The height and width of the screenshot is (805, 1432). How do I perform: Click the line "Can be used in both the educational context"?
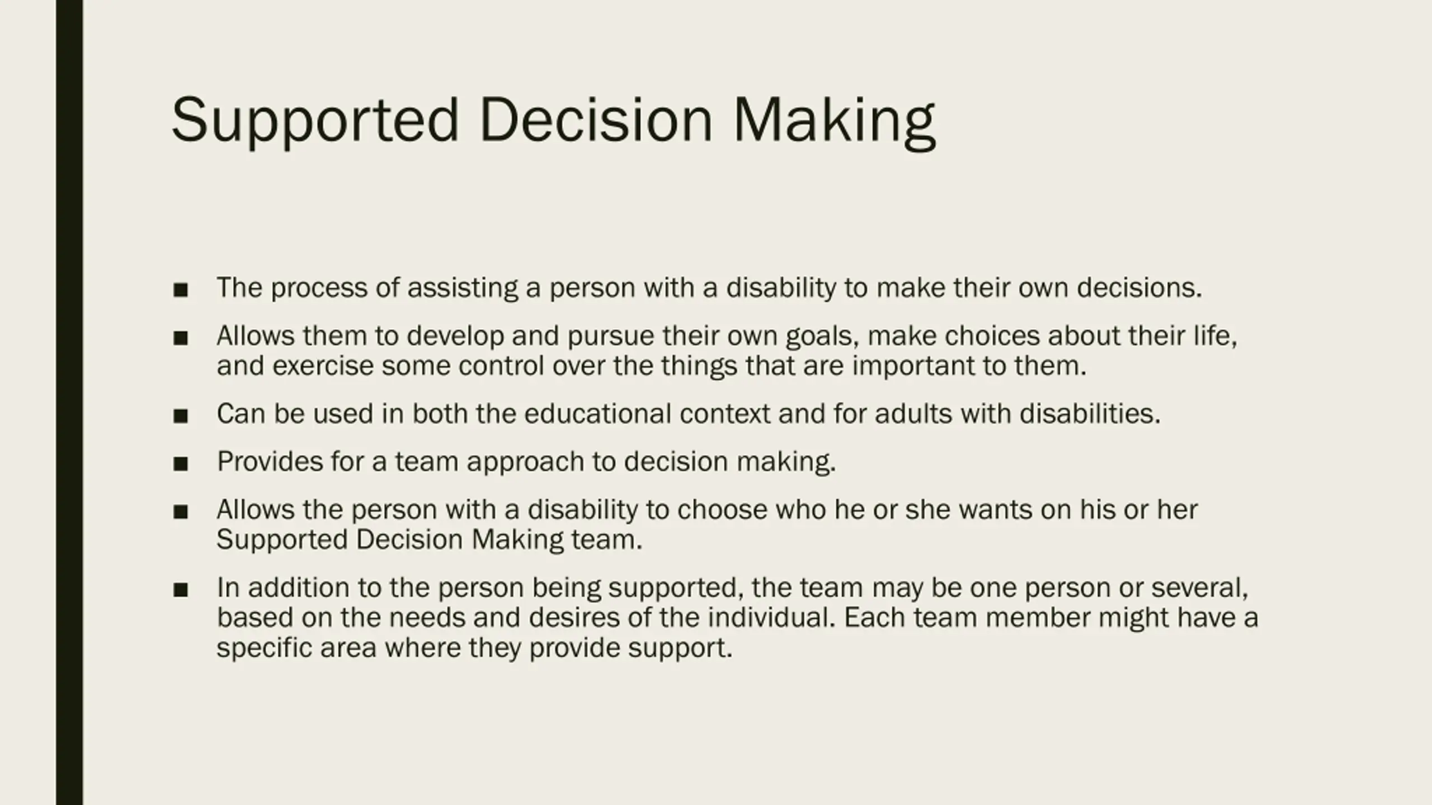pyautogui.click(x=689, y=414)
